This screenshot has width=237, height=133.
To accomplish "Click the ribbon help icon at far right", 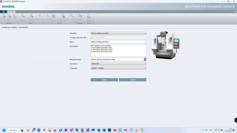I will point(236,11).
